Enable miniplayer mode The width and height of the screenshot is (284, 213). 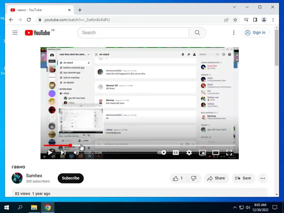pos(202,153)
